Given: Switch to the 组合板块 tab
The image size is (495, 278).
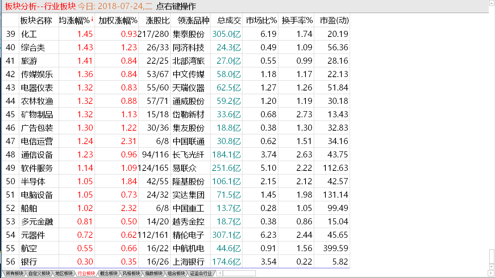Looking at the screenshot, I should [x=176, y=273].
